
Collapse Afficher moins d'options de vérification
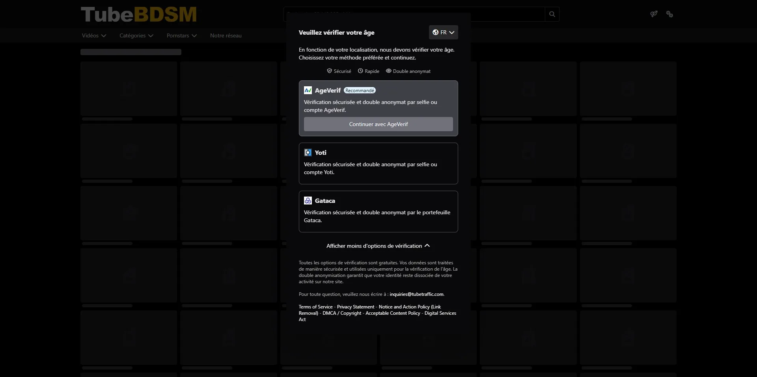[378, 246]
